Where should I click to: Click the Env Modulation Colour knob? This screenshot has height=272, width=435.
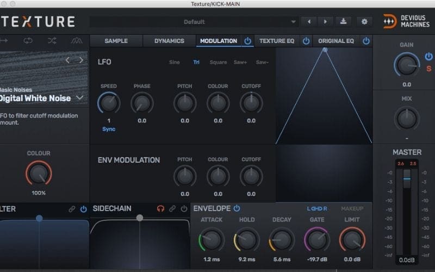(218, 176)
